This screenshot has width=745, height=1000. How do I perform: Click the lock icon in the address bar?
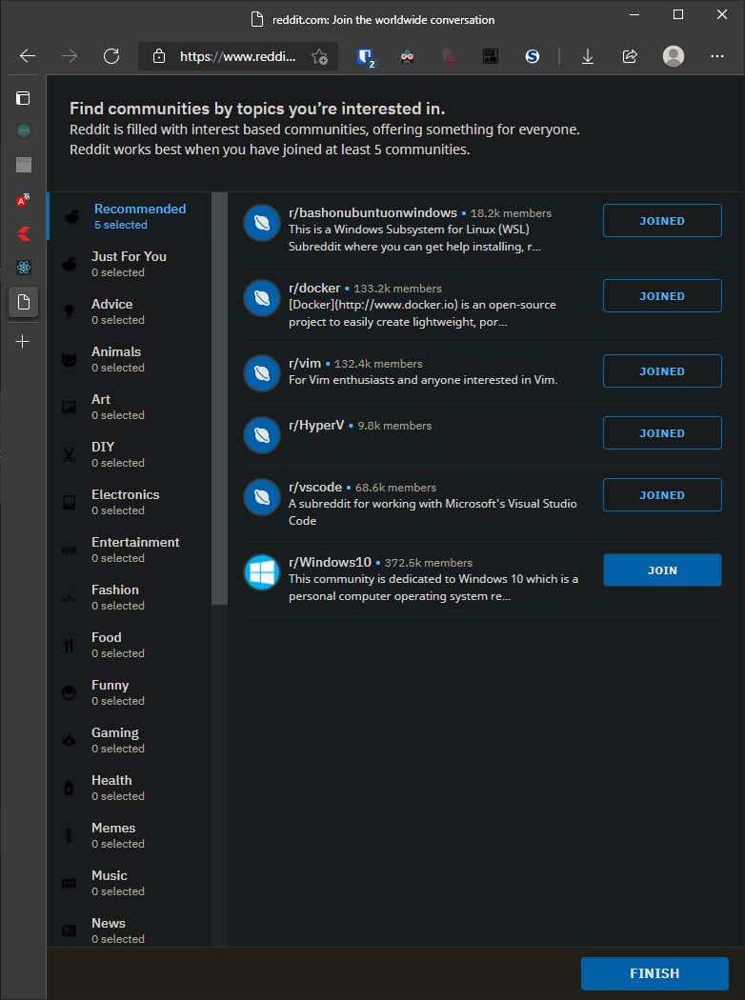pos(159,56)
